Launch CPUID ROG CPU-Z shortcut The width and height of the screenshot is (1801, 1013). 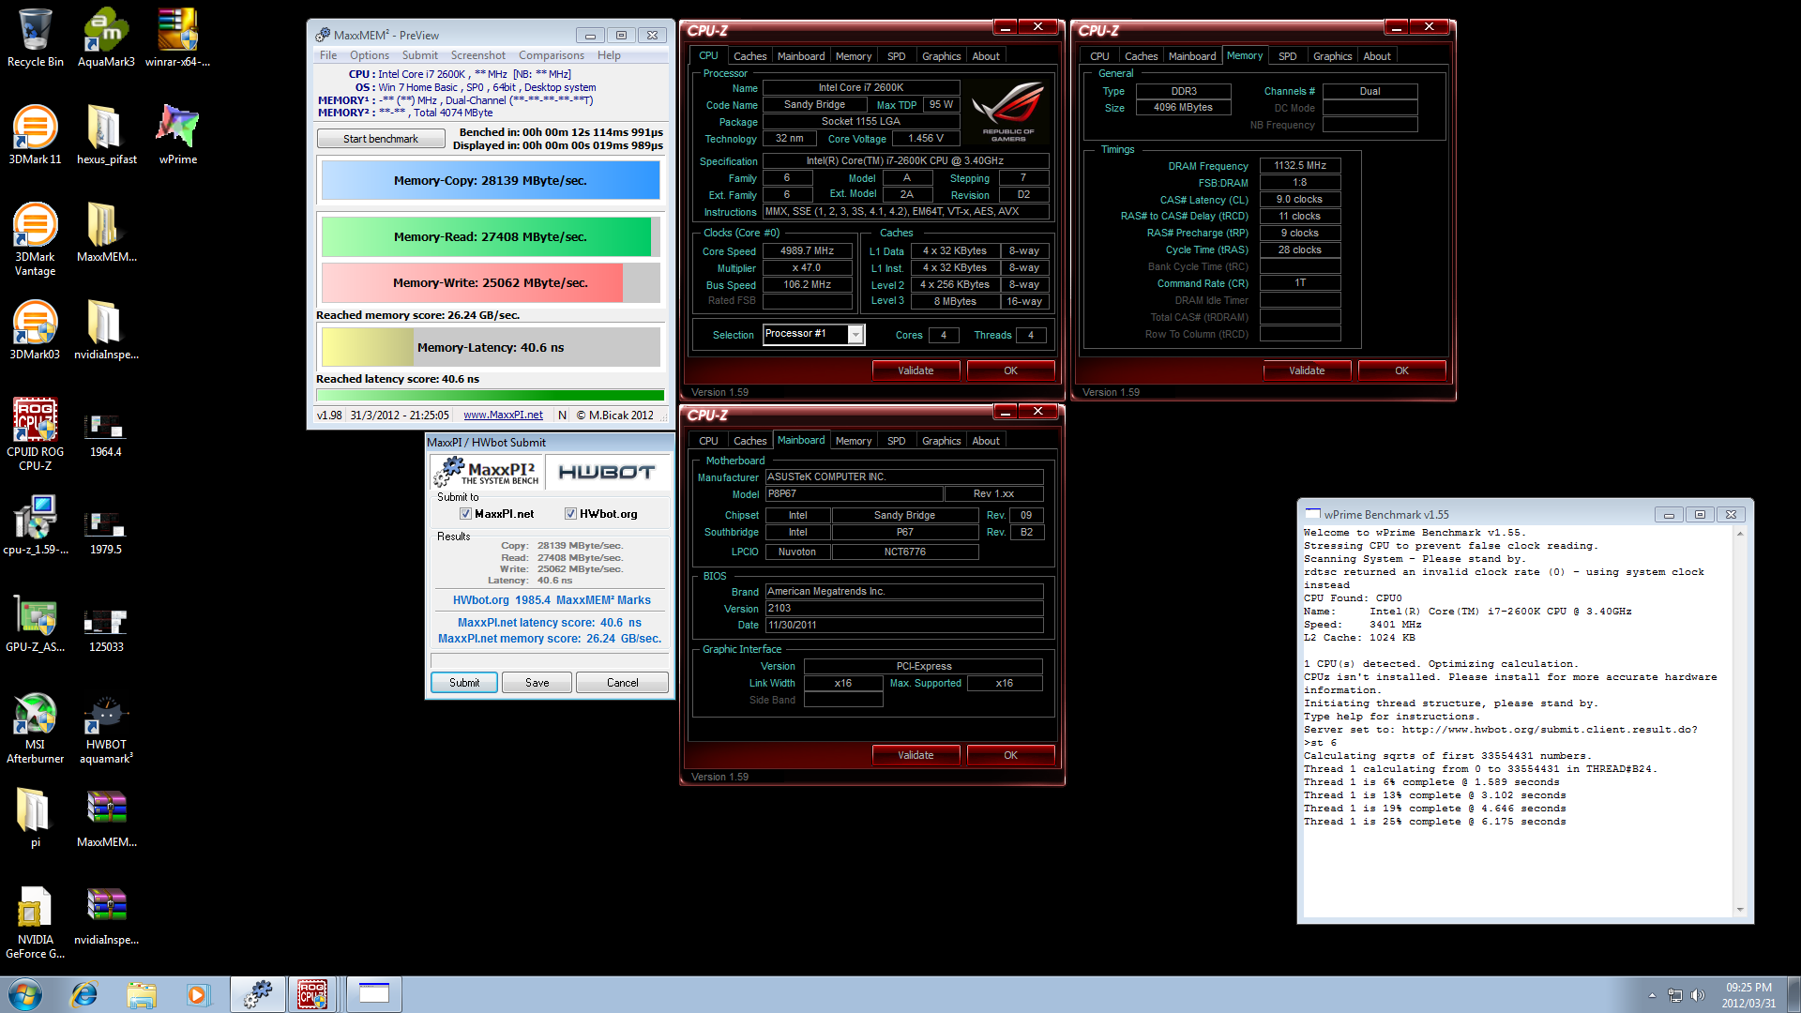pyautogui.click(x=35, y=433)
